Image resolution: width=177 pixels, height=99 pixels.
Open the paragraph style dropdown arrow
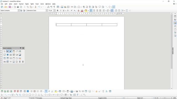pos(19,10)
